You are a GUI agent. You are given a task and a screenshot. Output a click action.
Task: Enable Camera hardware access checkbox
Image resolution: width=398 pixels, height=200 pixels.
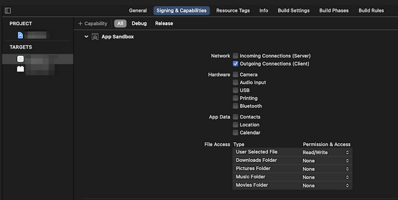(x=236, y=75)
